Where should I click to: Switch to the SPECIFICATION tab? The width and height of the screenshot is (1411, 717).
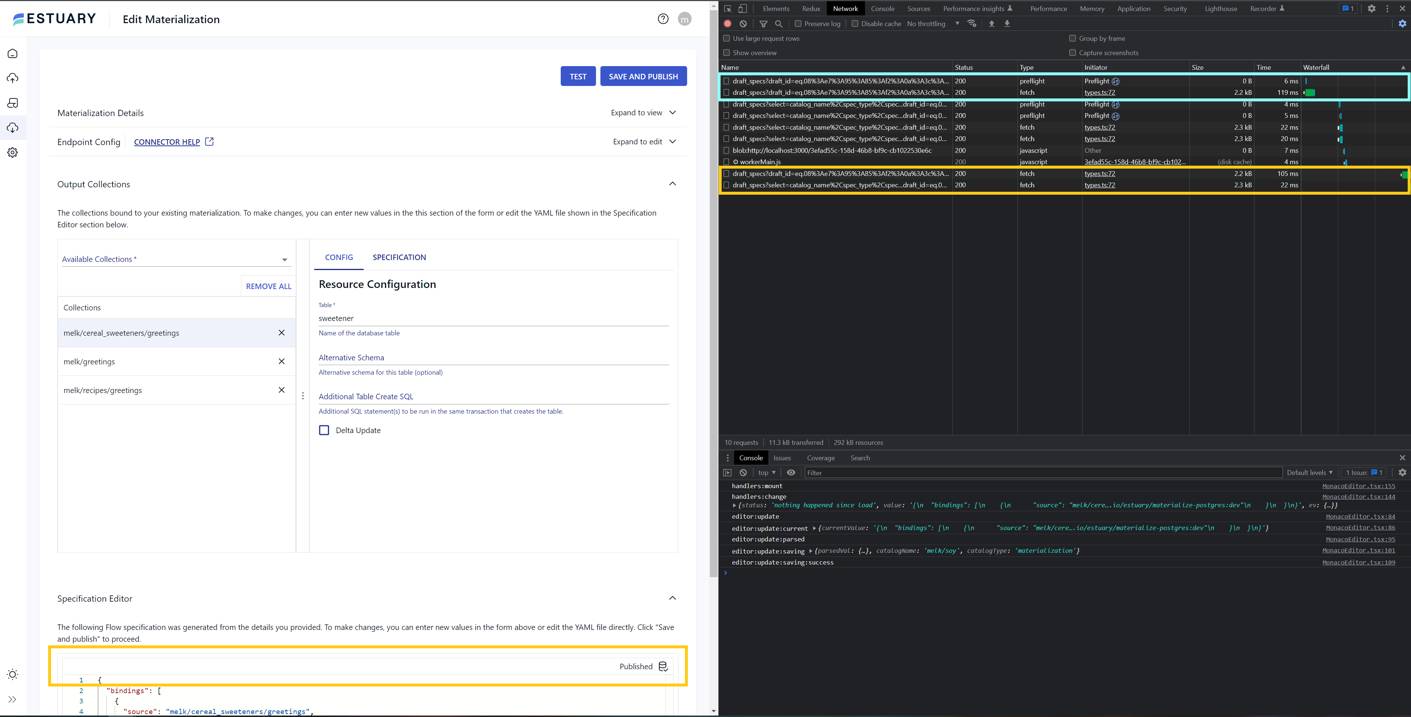(399, 257)
